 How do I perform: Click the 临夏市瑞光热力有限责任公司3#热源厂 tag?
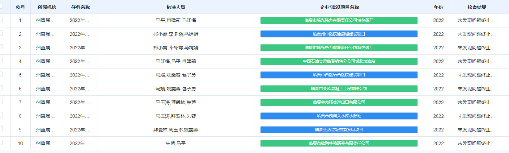coord(339,47)
